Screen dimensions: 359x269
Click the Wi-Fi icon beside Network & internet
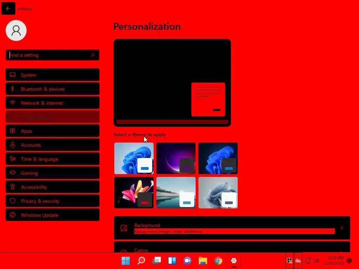[13, 103]
